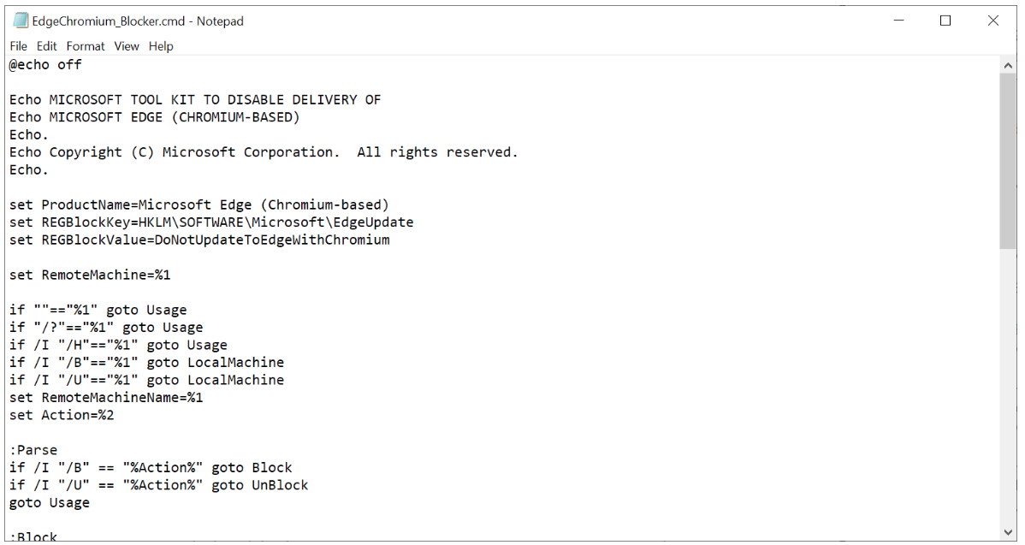The height and width of the screenshot is (545, 1025).
Task: Open the Help menu
Action: (161, 45)
